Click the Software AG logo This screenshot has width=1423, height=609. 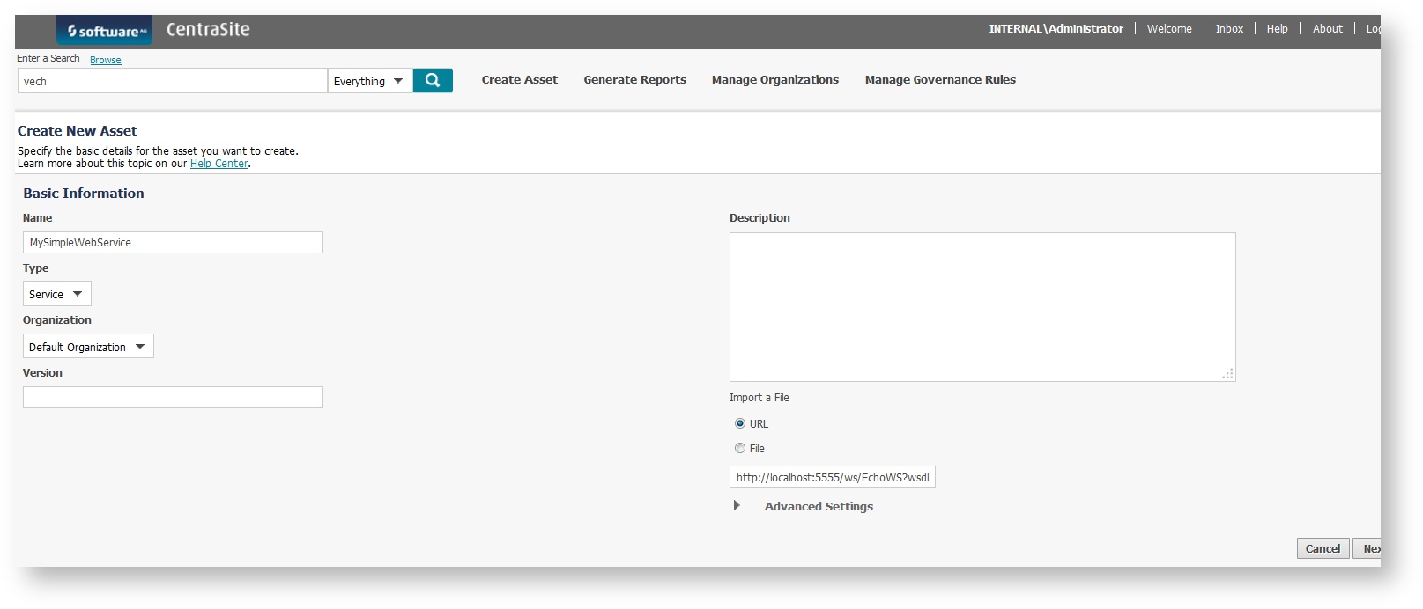105,31
